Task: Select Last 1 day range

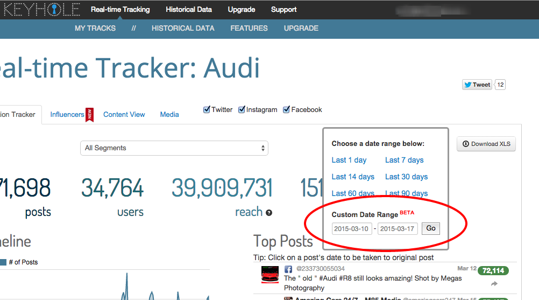Action: point(349,161)
